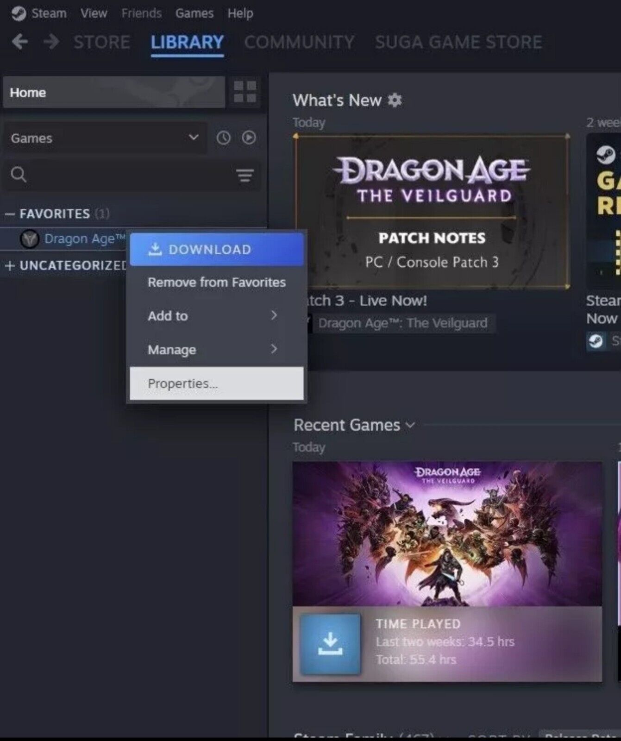Open the Friends menu
Image resolution: width=621 pixels, height=741 pixels.
(141, 13)
